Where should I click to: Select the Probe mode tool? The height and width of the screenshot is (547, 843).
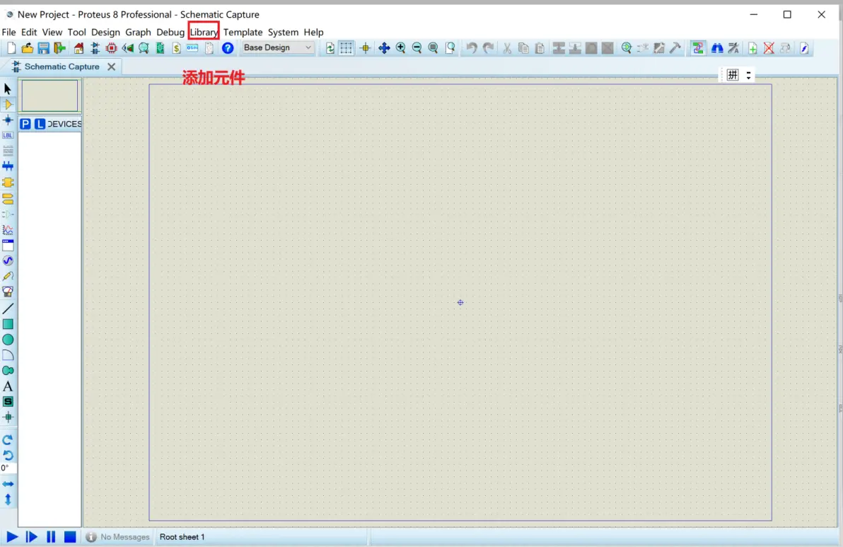[8, 277]
